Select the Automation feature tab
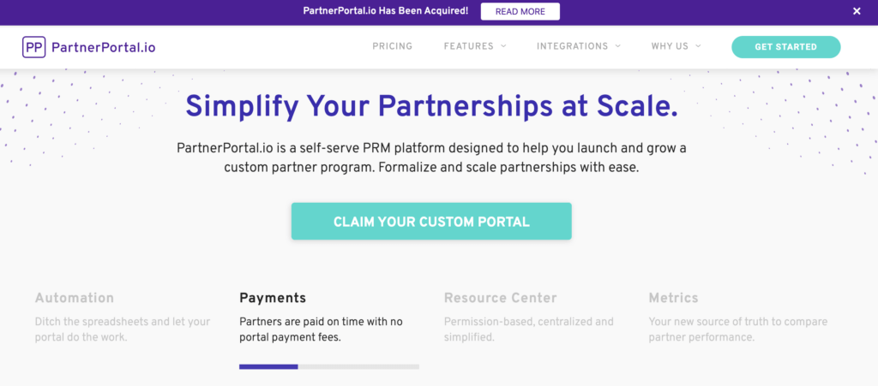878x386 pixels. pos(75,298)
